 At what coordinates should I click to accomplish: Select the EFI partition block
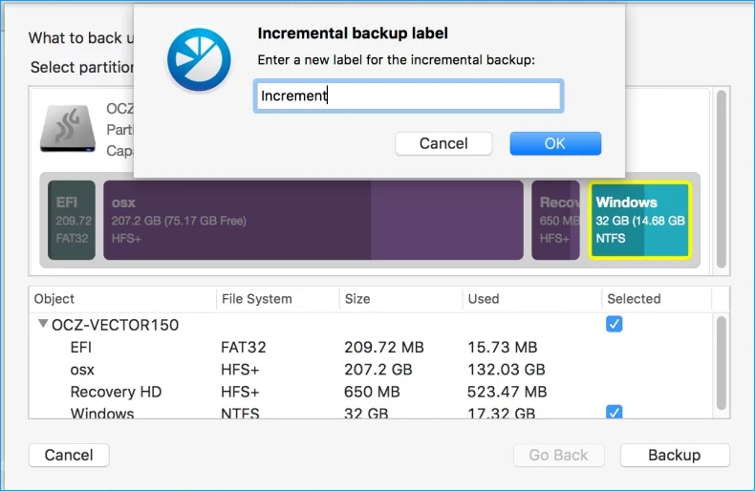tap(72, 220)
